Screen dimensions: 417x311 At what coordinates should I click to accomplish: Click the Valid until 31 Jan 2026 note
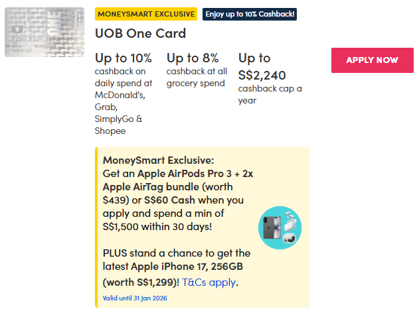[135, 298]
